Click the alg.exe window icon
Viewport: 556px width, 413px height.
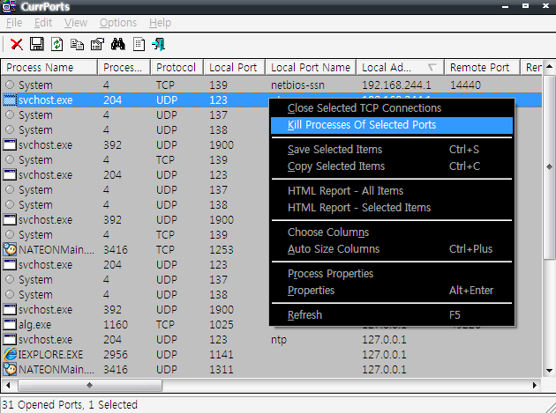[x=10, y=325]
